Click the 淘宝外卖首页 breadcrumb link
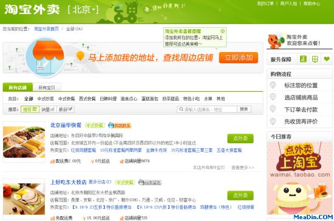334x221 pixels. click(46, 29)
